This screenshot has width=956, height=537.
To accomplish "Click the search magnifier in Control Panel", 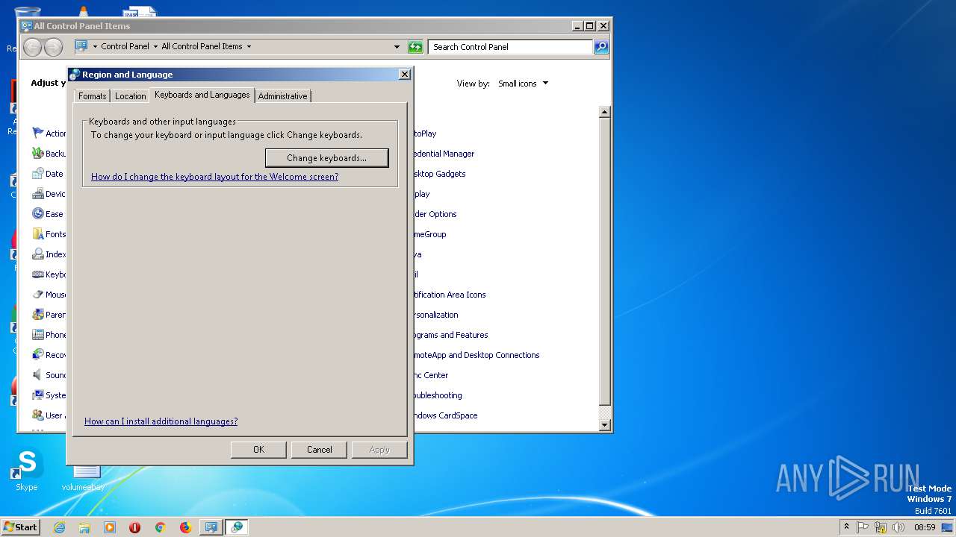I will 601,47.
